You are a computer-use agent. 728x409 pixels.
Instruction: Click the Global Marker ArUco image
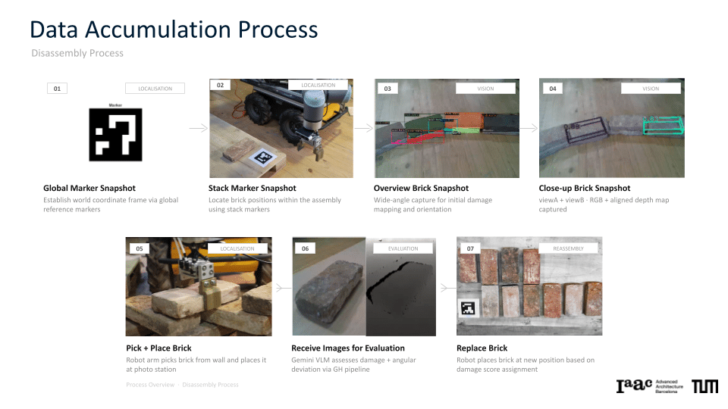pyautogui.click(x=115, y=135)
